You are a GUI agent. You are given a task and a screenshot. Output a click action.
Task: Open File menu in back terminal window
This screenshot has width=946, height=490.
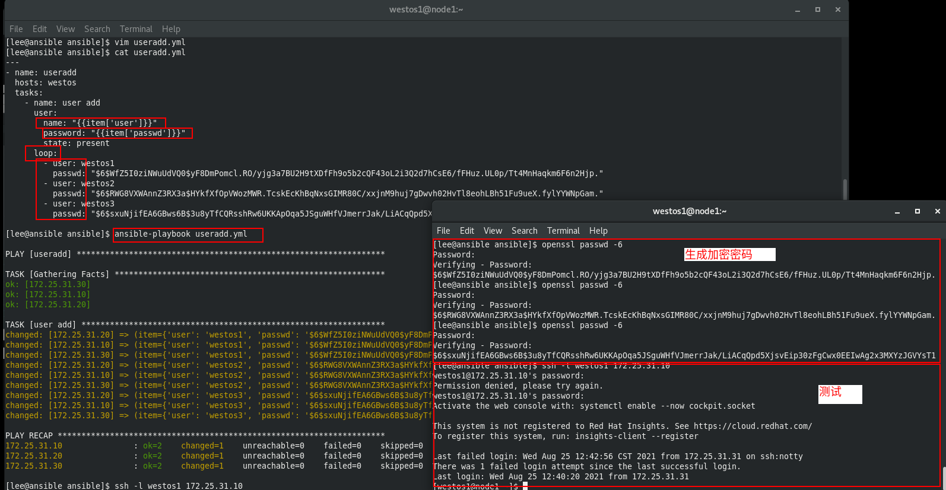(x=16, y=29)
